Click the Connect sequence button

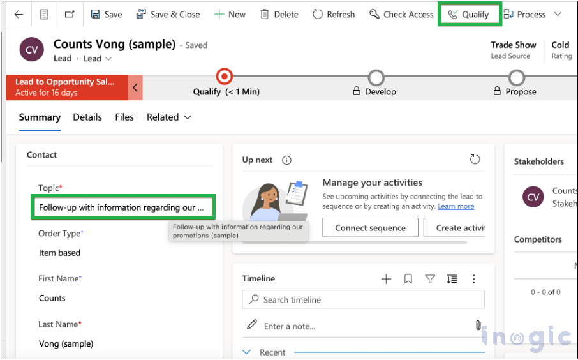click(x=370, y=228)
